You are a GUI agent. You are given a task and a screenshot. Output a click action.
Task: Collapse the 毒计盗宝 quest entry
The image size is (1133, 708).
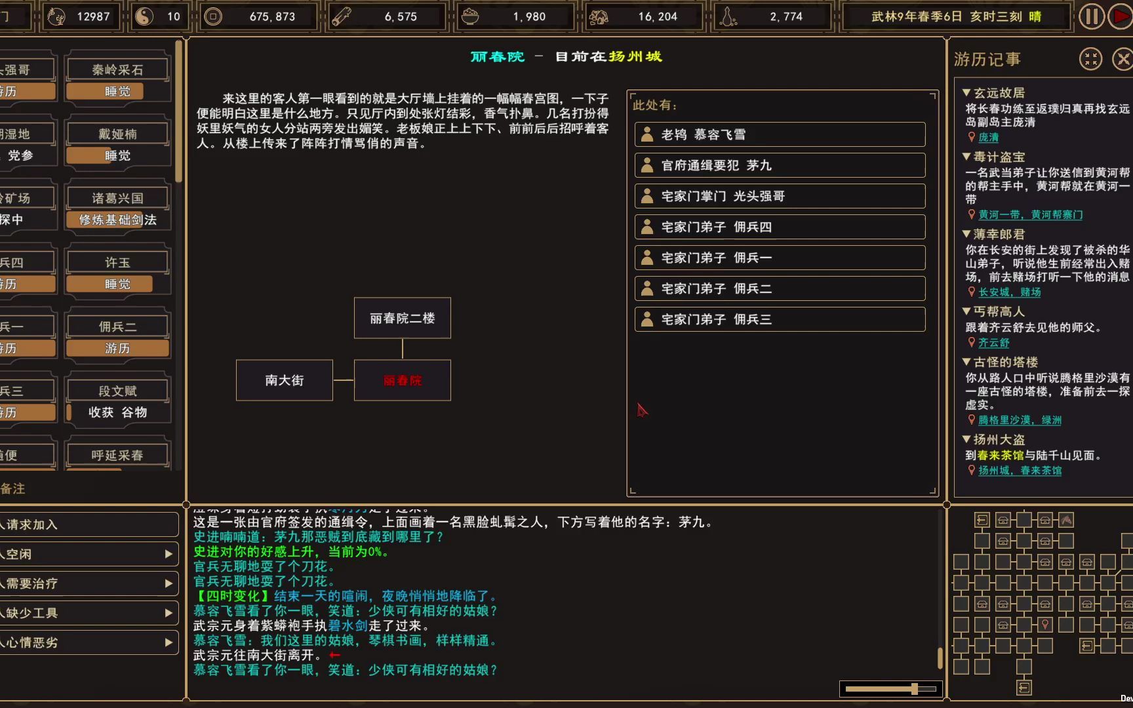click(x=966, y=157)
